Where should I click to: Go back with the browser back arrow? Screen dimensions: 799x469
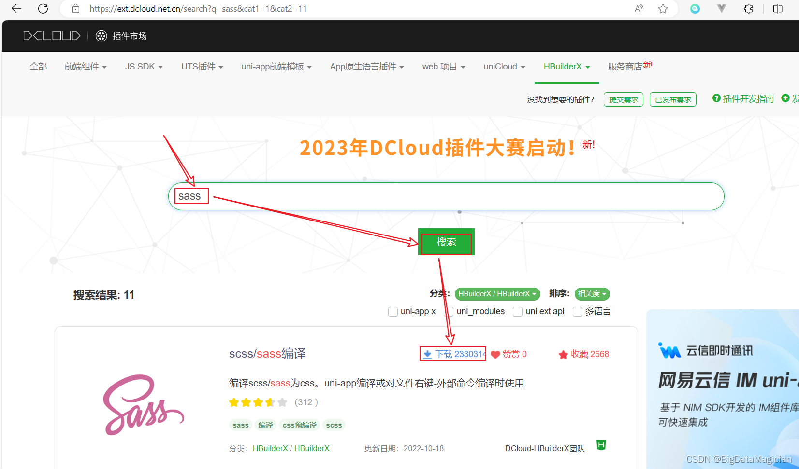16,8
